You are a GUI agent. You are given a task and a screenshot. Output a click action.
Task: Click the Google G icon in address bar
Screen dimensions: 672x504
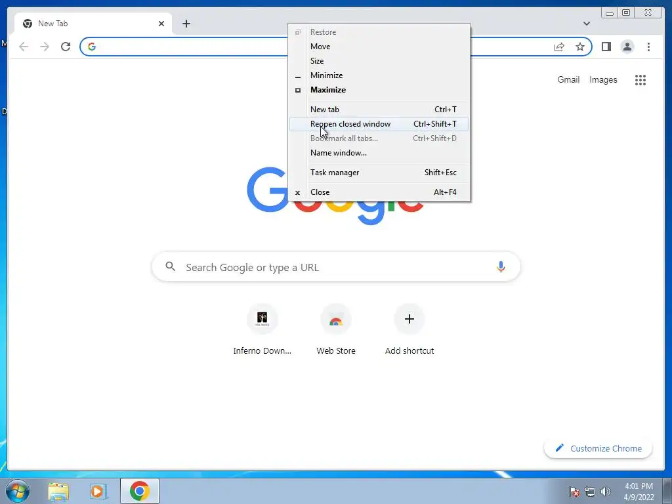click(x=92, y=47)
